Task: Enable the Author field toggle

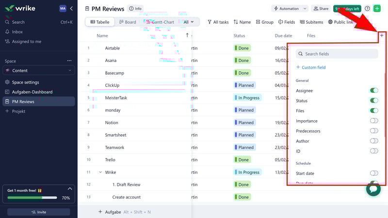Action: pos(374,141)
